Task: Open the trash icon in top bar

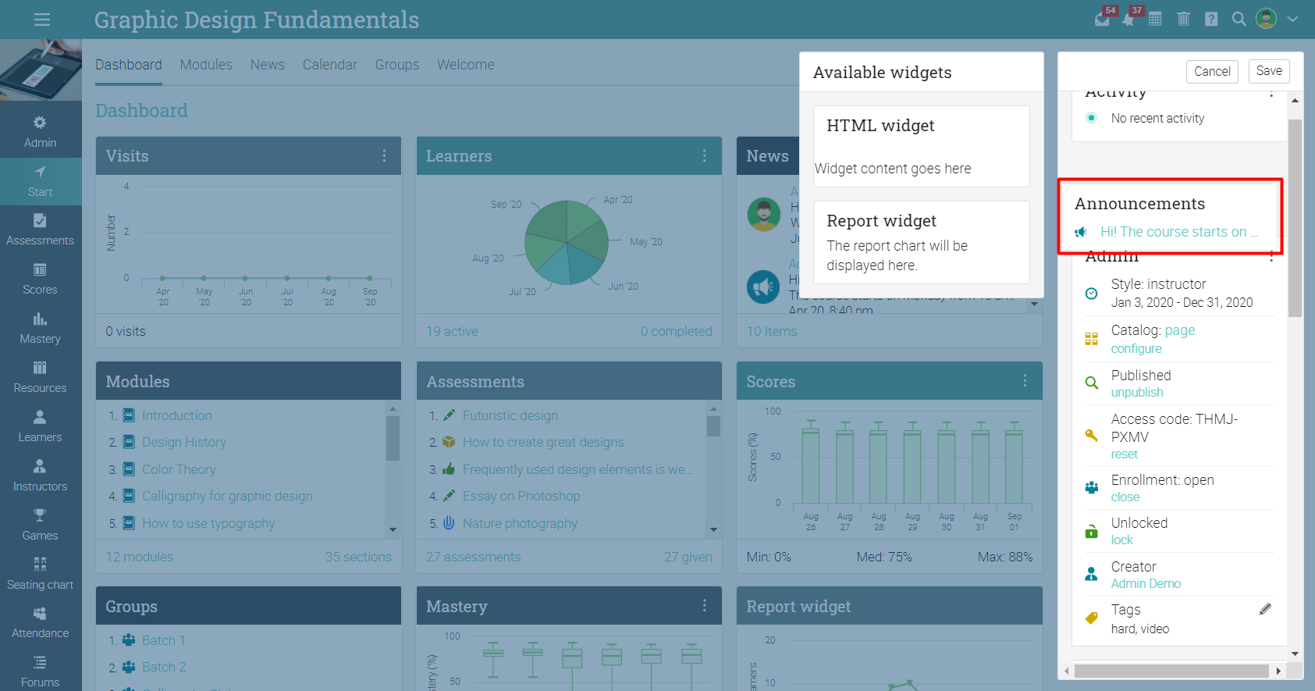Action: pos(1183,19)
